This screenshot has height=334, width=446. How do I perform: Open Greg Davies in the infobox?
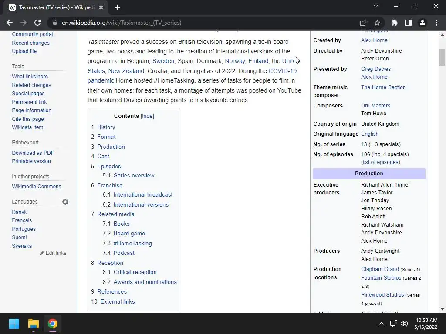pos(376,69)
